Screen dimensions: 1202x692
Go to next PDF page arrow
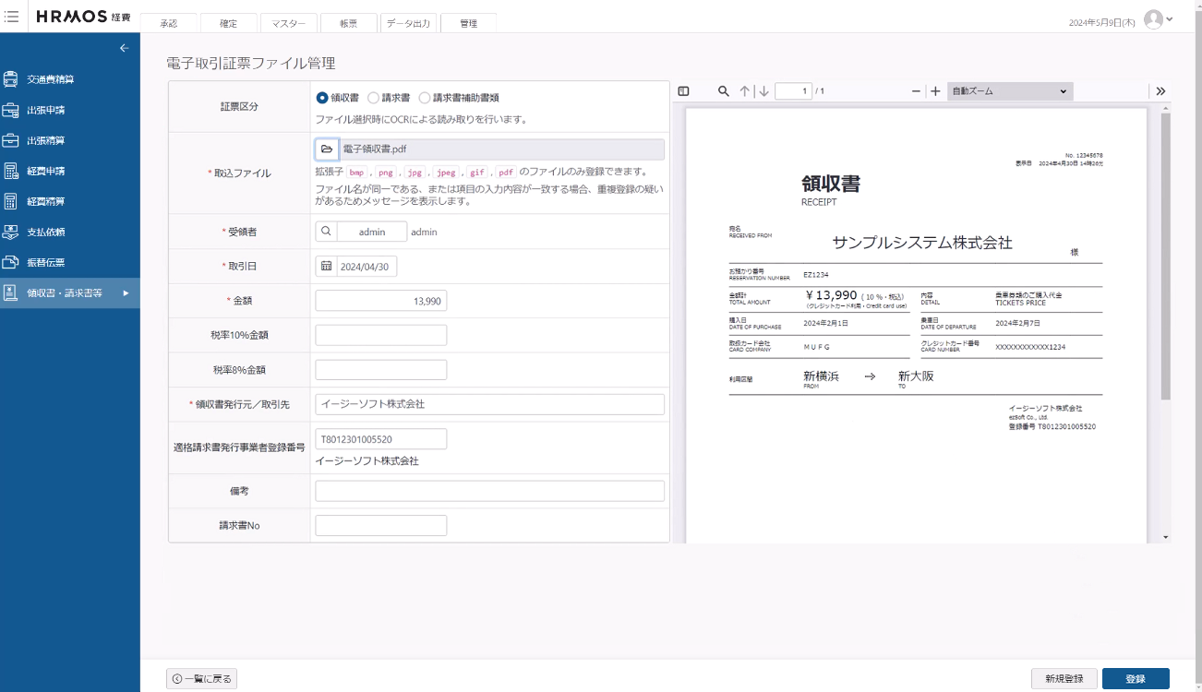[x=763, y=91]
